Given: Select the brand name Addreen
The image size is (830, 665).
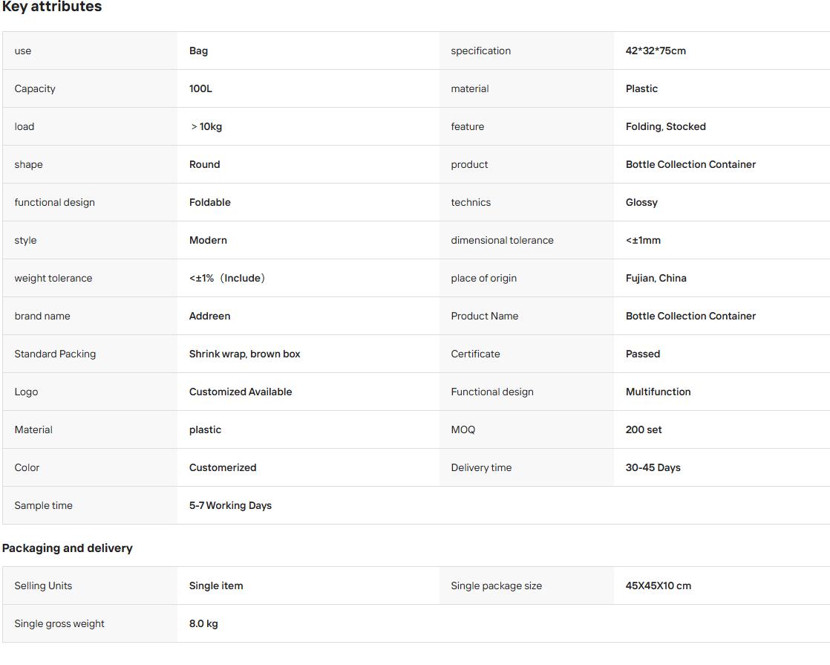Looking at the screenshot, I should [209, 316].
